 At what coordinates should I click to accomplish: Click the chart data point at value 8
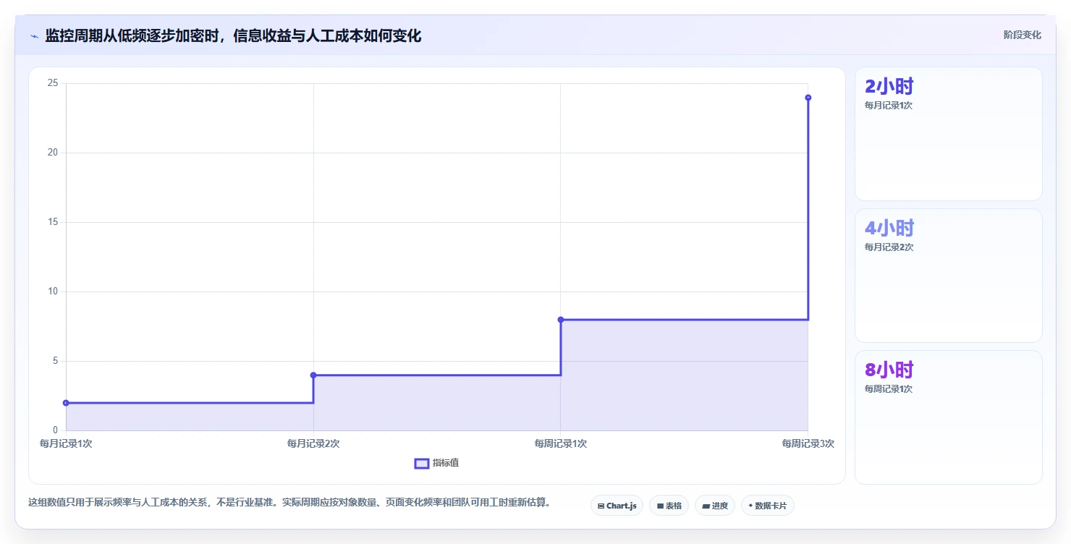point(561,319)
